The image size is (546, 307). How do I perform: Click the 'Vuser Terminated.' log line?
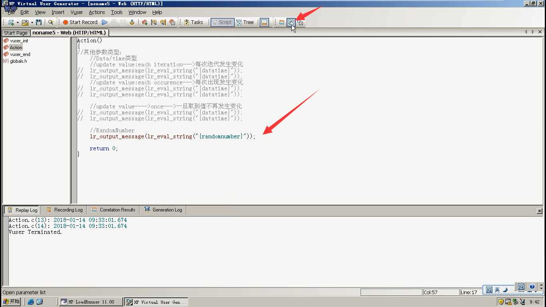[35, 232]
